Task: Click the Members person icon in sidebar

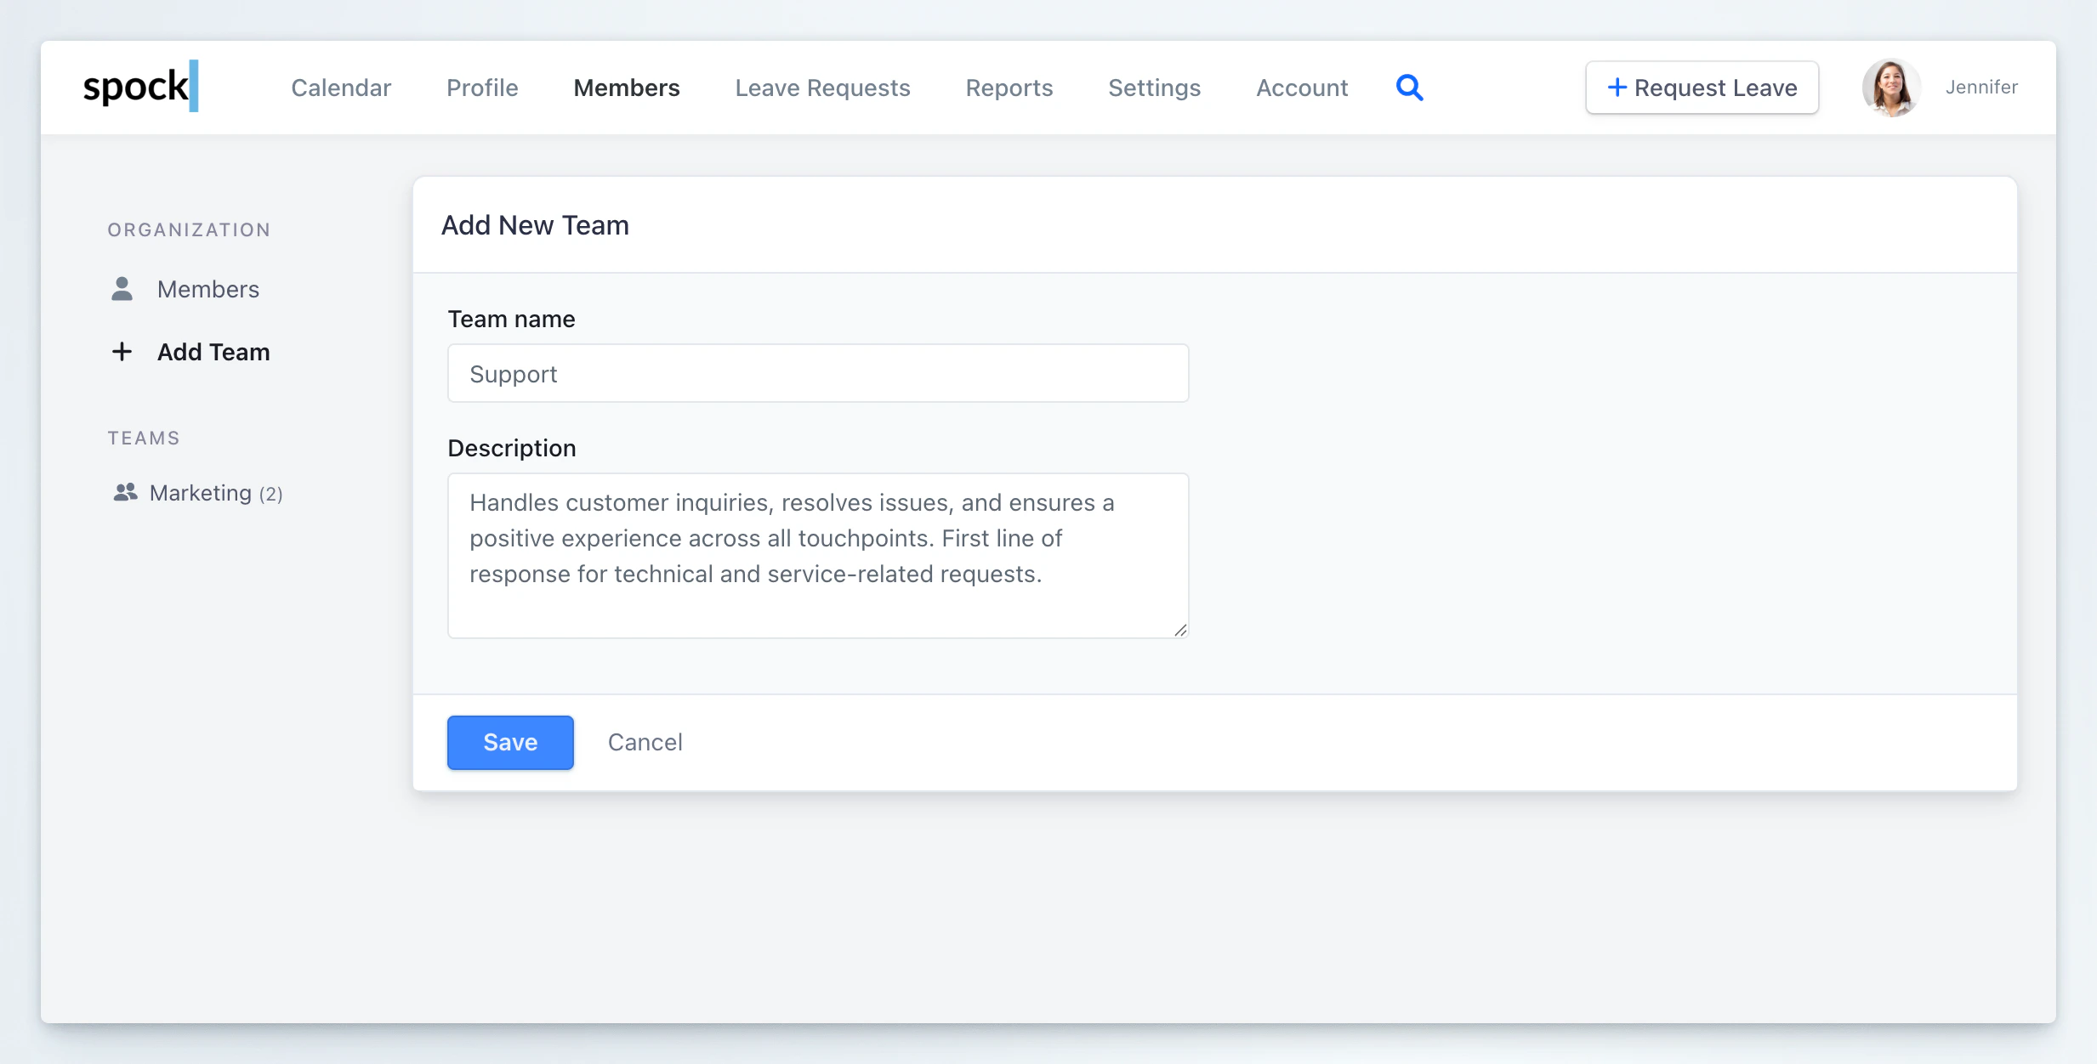Action: (x=121, y=289)
